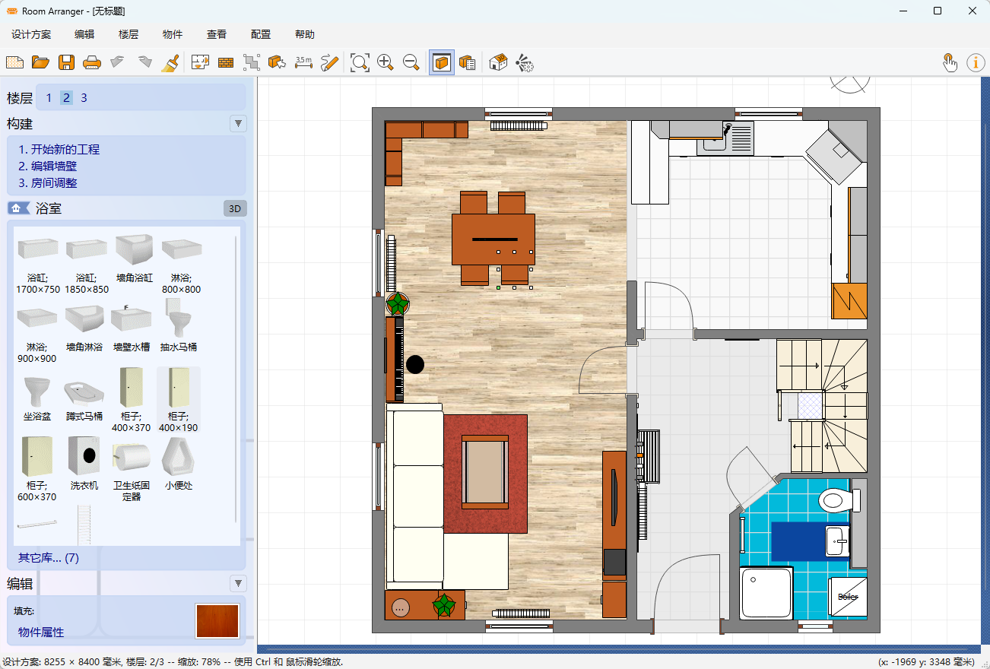Switch to floor 1
The width and height of the screenshot is (990, 669).
[x=49, y=98]
